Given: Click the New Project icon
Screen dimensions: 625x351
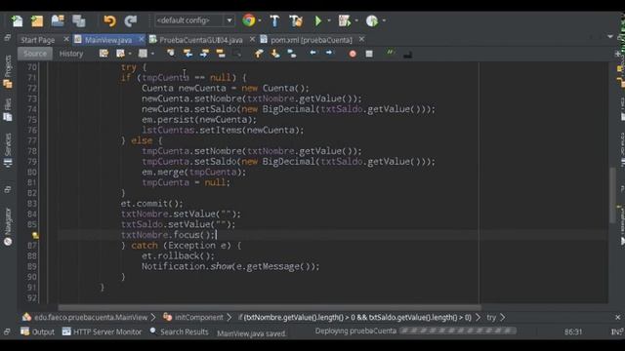Looking at the screenshot, I should 37,20.
